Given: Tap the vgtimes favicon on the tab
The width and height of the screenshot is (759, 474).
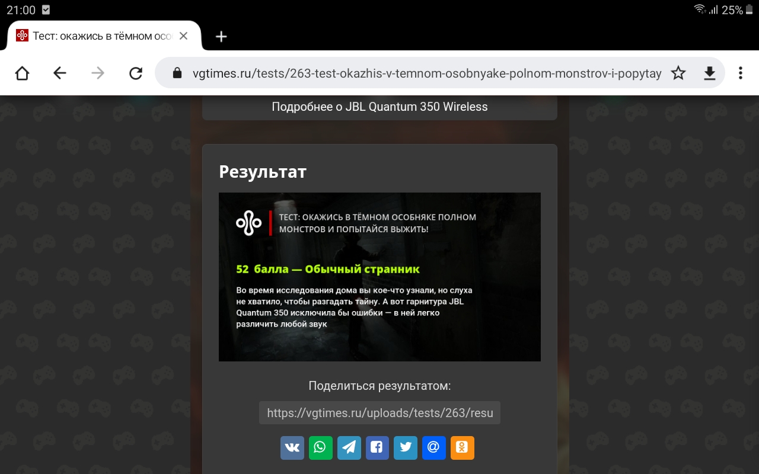Looking at the screenshot, I should point(22,36).
